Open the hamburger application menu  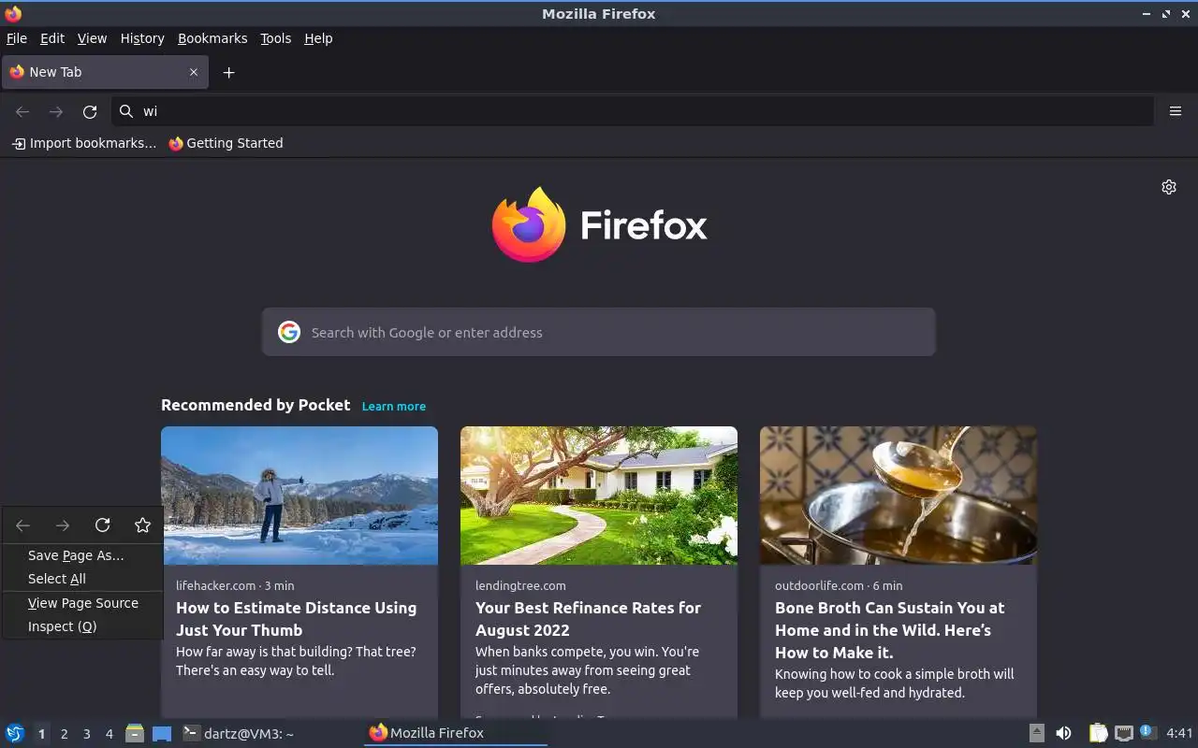(x=1176, y=111)
